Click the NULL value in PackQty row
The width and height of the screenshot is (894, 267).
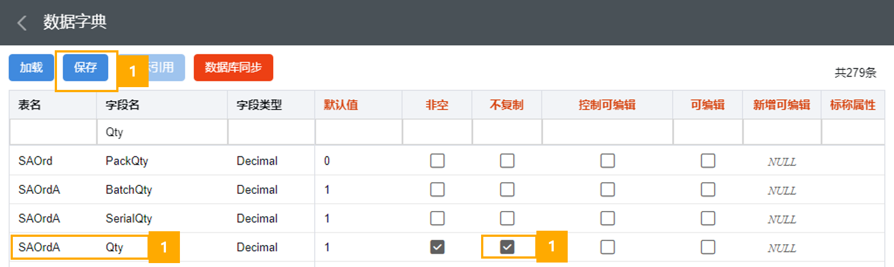click(782, 162)
